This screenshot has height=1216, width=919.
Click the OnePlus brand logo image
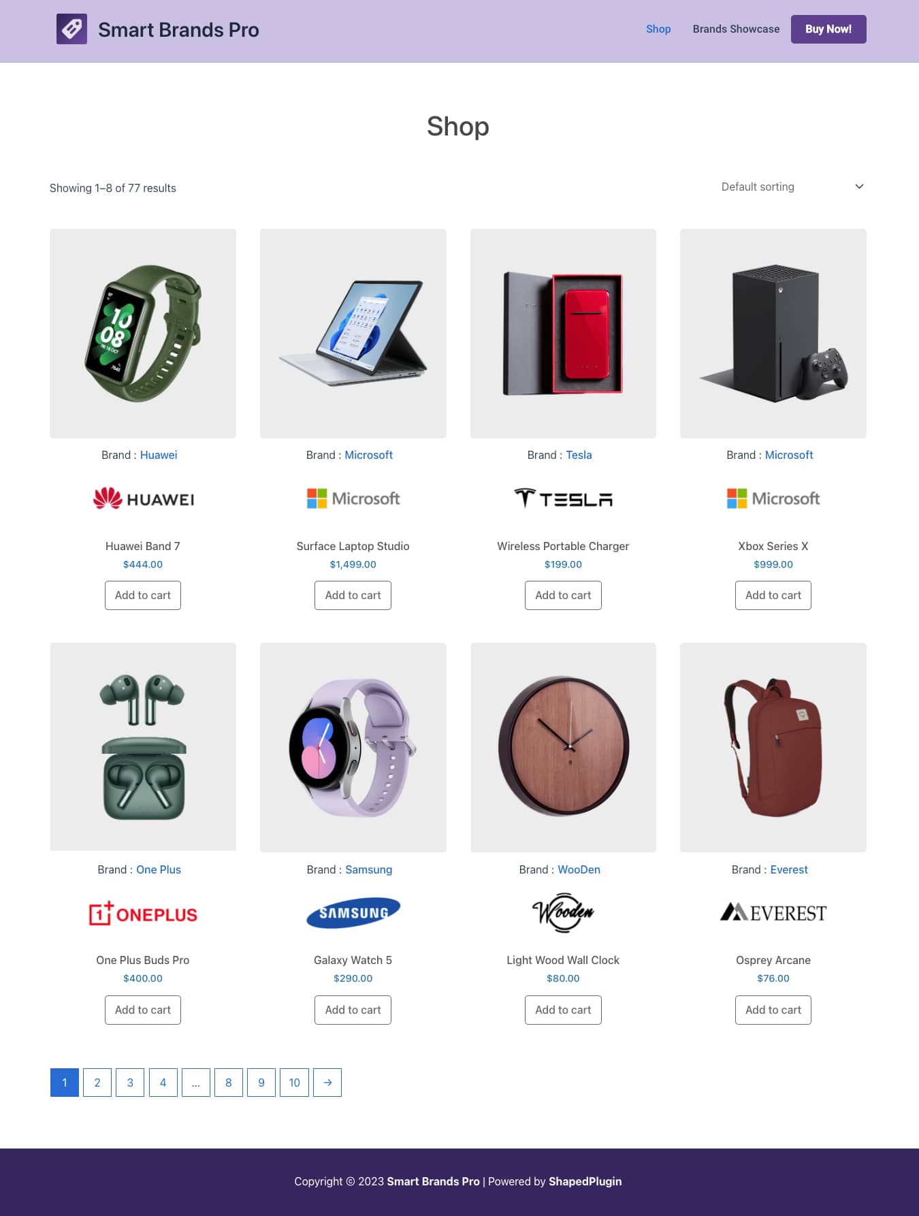tap(143, 913)
